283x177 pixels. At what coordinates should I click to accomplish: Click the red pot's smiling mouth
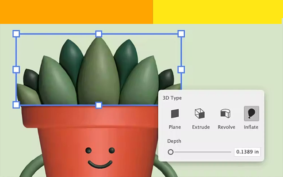(100, 164)
